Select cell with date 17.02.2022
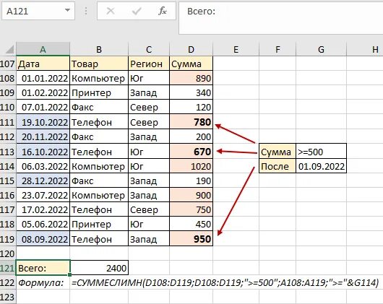The width and height of the screenshot is (383, 304). click(x=43, y=209)
